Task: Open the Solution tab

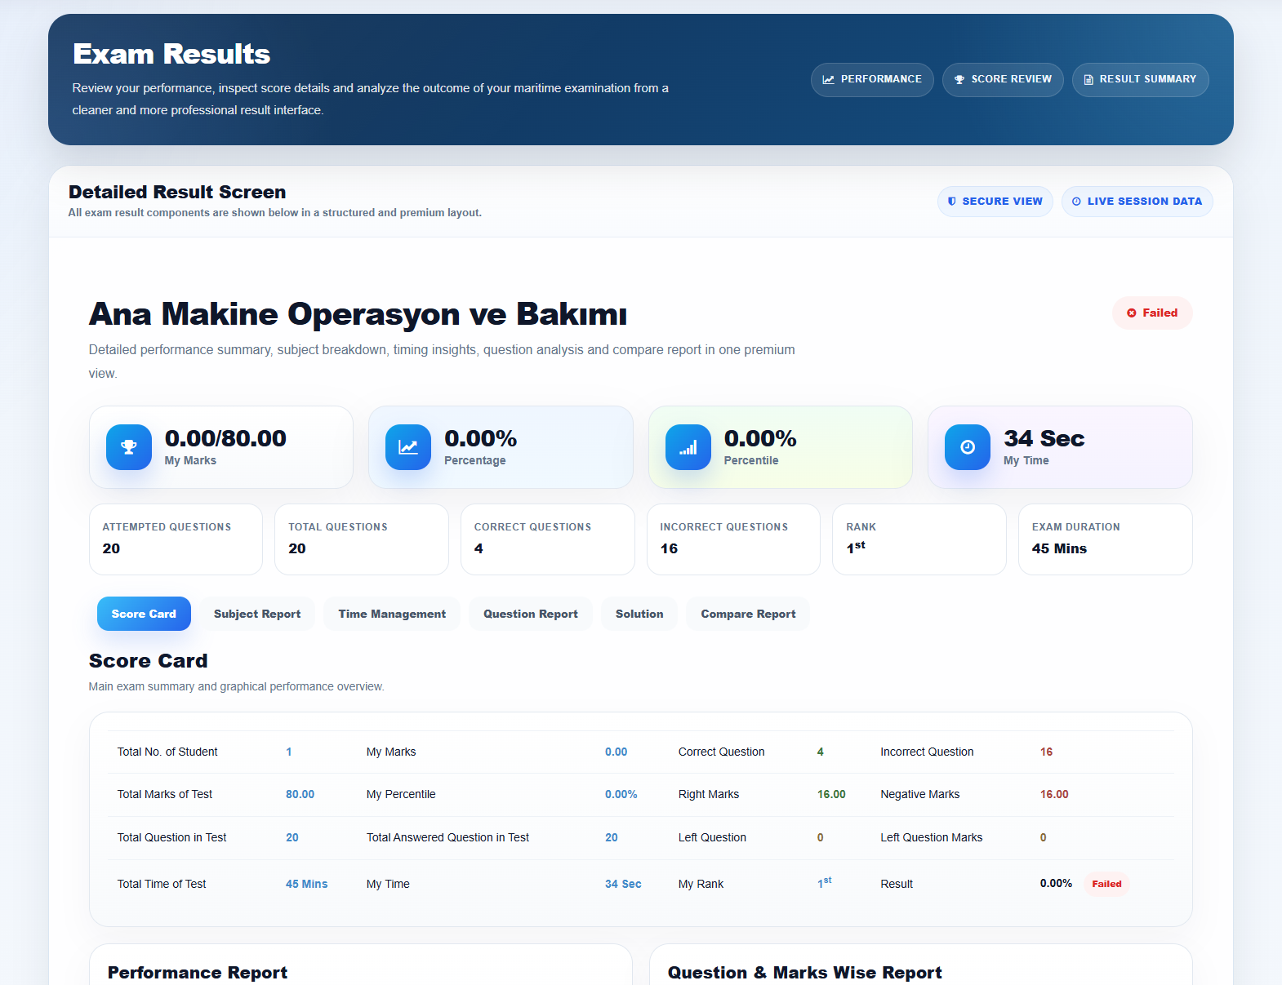Action: [639, 614]
